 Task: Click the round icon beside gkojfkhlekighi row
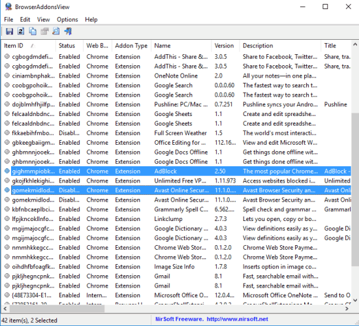7,181
